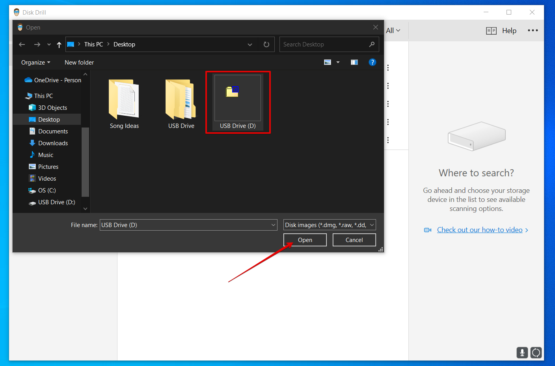Select Pictures in the sidebar
This screenshot has height=366, width=555.
[43, 166]
